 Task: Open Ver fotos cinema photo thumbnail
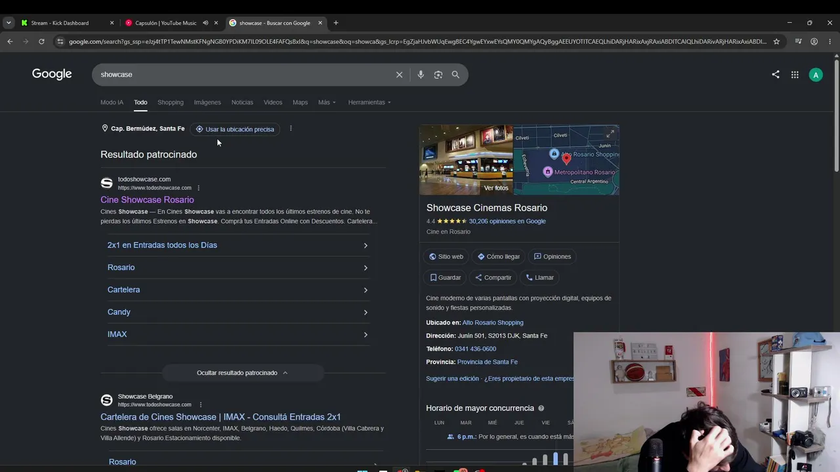pyautogui.click(x=466, y=160)
